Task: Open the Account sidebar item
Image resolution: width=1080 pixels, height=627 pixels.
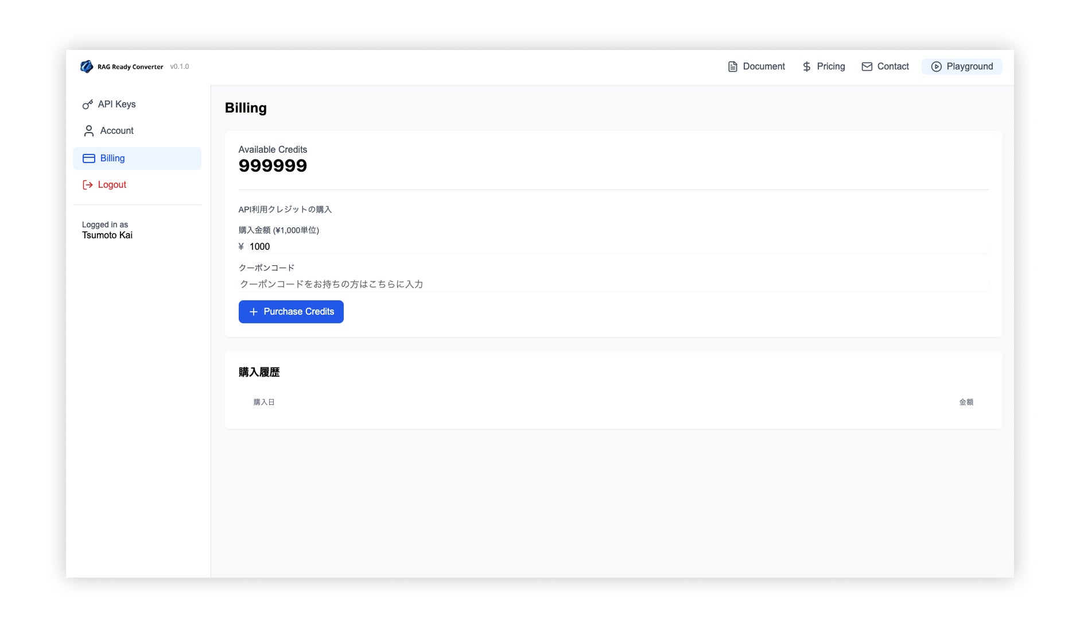Action: coord(137,131)
